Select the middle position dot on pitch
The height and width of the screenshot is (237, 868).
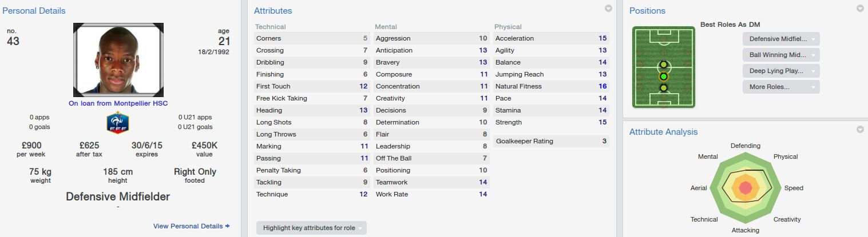(663, 76)
